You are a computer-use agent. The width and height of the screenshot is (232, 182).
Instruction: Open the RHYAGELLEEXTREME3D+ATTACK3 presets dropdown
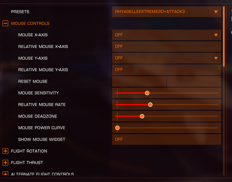[x=167, y=12]
